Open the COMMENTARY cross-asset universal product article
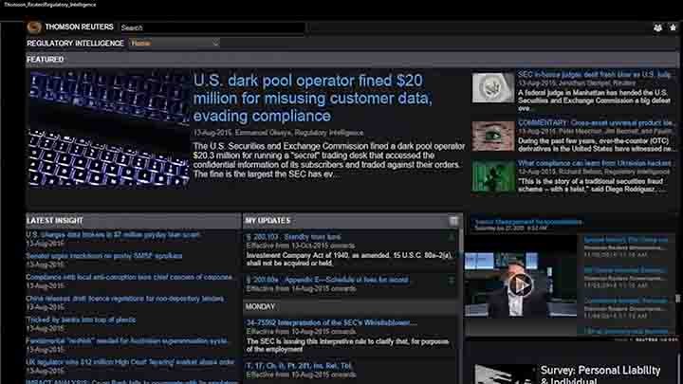 pyautogui.click(x=596, y=122)
